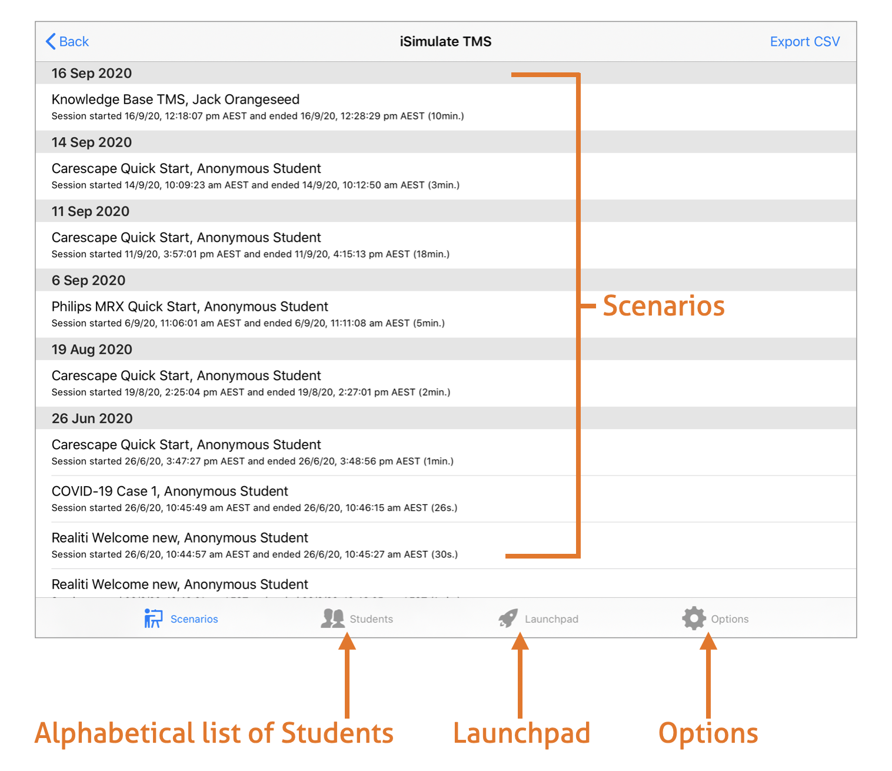Viewport: 892px width, 771px height.
Task: Tap the Scenarios flag-person icon
Action: (152, 618)
